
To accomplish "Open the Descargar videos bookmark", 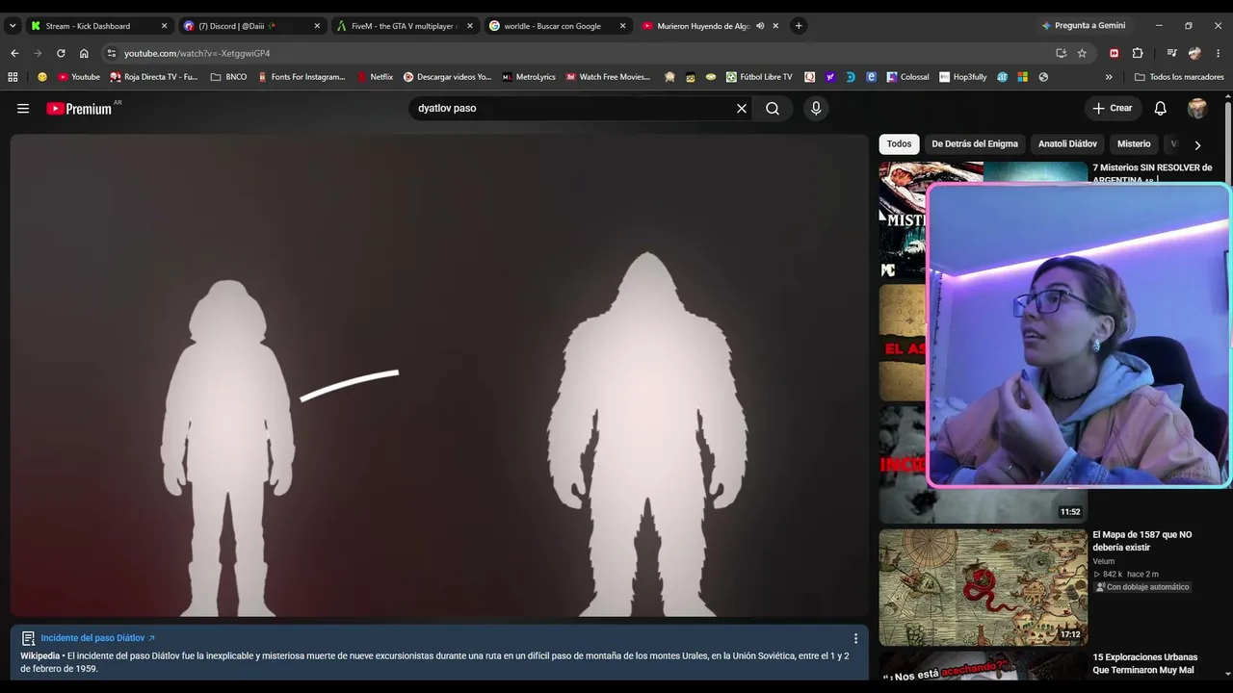I will click(x=447, y=77).
